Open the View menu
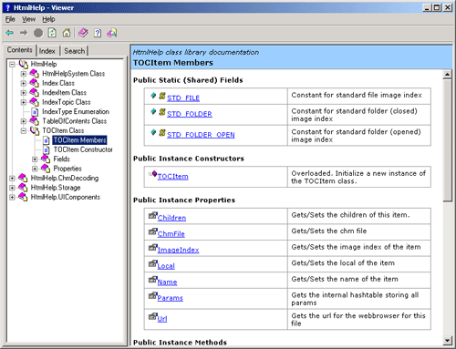The height and width of the screenshot is (349, 456). coord(28,19)
